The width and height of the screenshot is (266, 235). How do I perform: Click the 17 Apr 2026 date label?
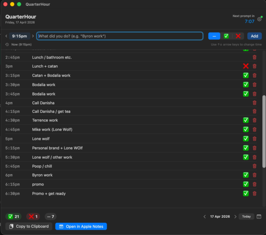pos(220,216)
